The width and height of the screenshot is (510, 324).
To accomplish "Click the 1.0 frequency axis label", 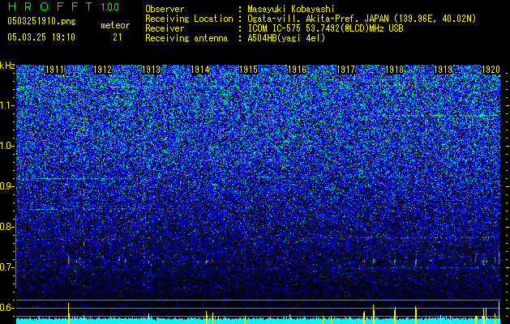I will coord(7,146).
